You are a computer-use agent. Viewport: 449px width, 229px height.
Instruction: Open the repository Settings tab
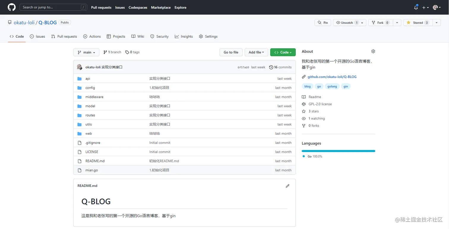pyautogui.click(x=208, y=36)
